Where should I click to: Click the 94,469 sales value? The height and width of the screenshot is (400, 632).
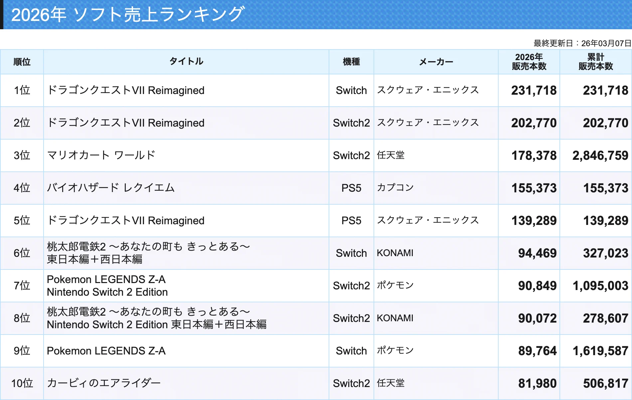tap(537, 253)
